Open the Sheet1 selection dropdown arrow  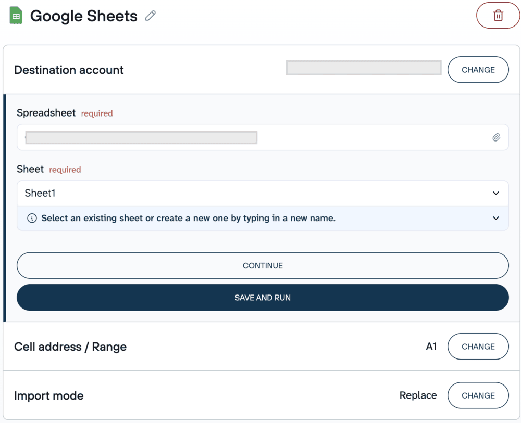tap(495, 193)
